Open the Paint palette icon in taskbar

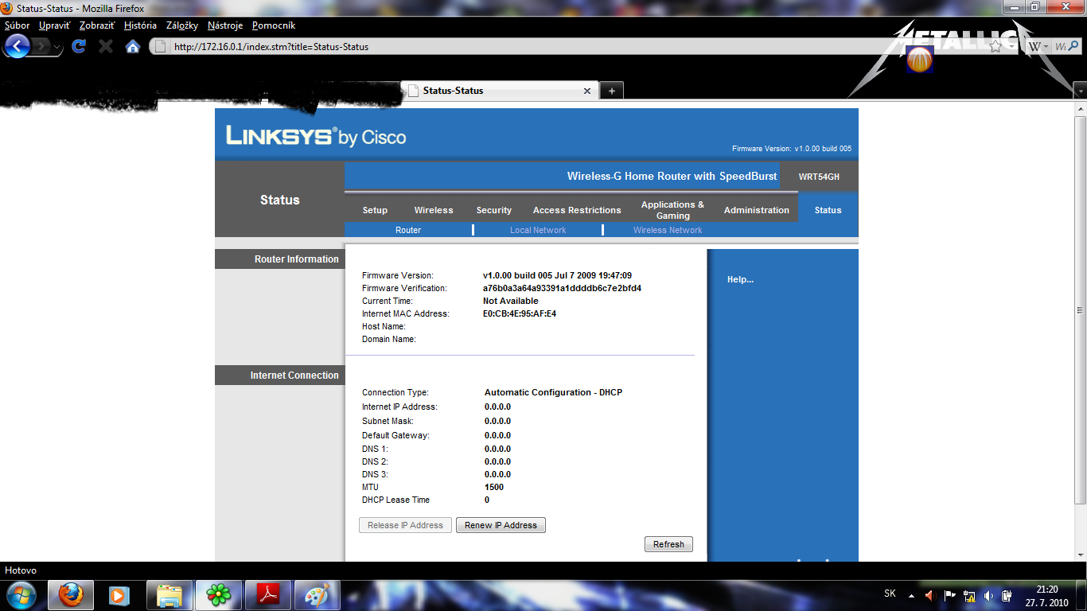pyautogui.click(x=318, y=594)
